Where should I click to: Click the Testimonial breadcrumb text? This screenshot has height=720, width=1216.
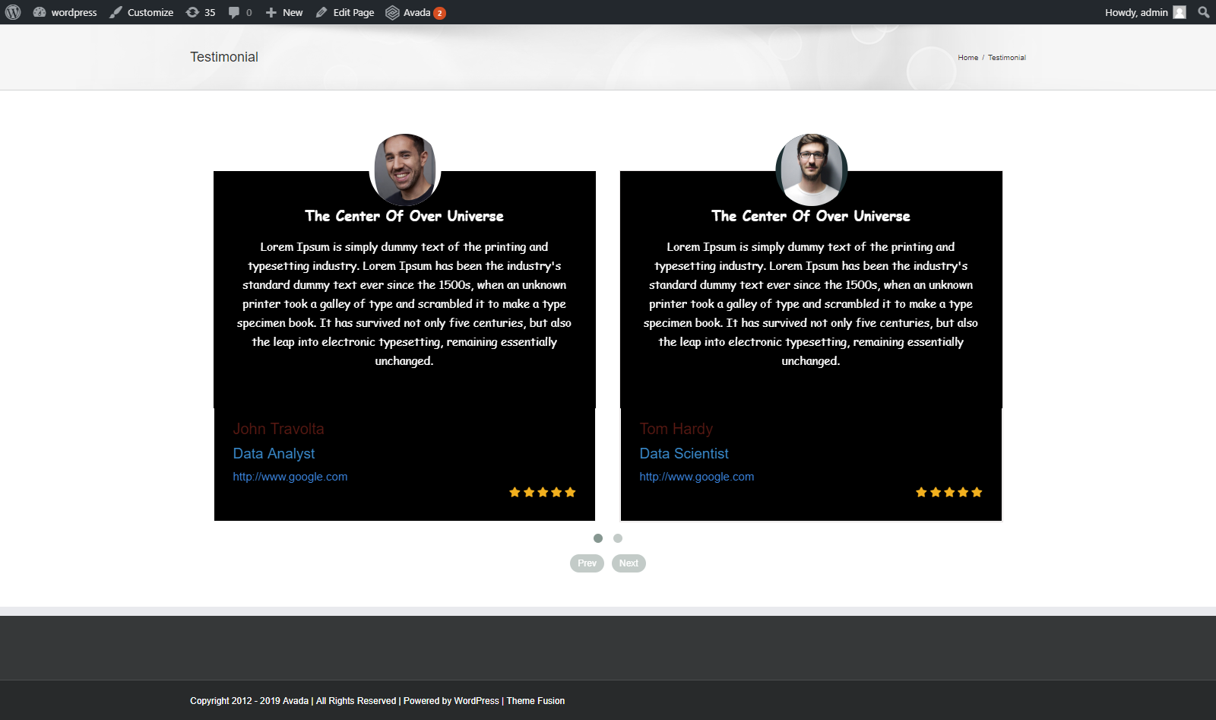coord(1006,57)
